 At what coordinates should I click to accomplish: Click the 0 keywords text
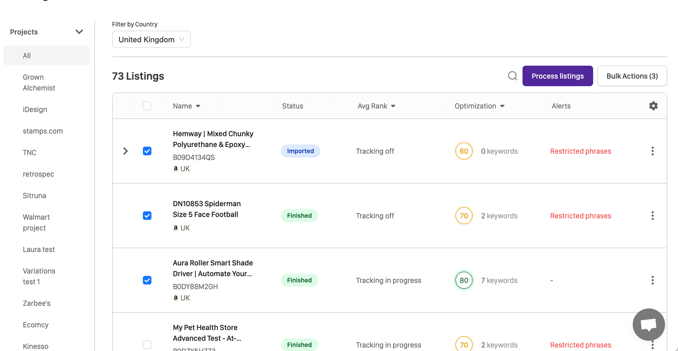click(x=499, y=151)
